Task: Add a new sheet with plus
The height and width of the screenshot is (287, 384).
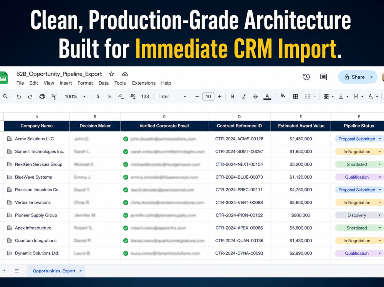Action: click(x=4, y=271)
